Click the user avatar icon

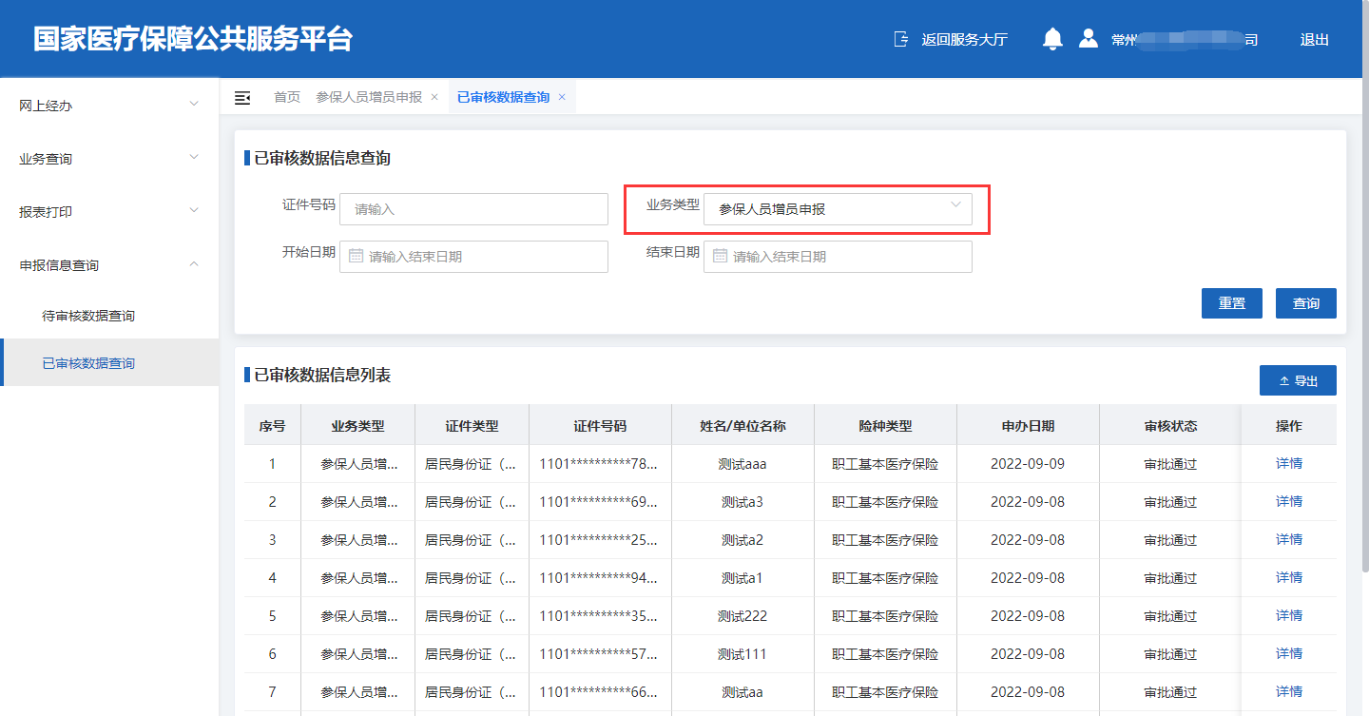tap(1089, 39)
